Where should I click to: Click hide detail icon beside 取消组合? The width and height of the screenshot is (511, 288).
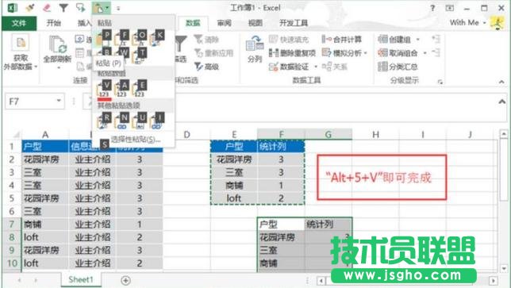click(x=436, y=52)
